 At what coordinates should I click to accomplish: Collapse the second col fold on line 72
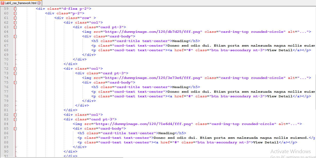[15, 68]
